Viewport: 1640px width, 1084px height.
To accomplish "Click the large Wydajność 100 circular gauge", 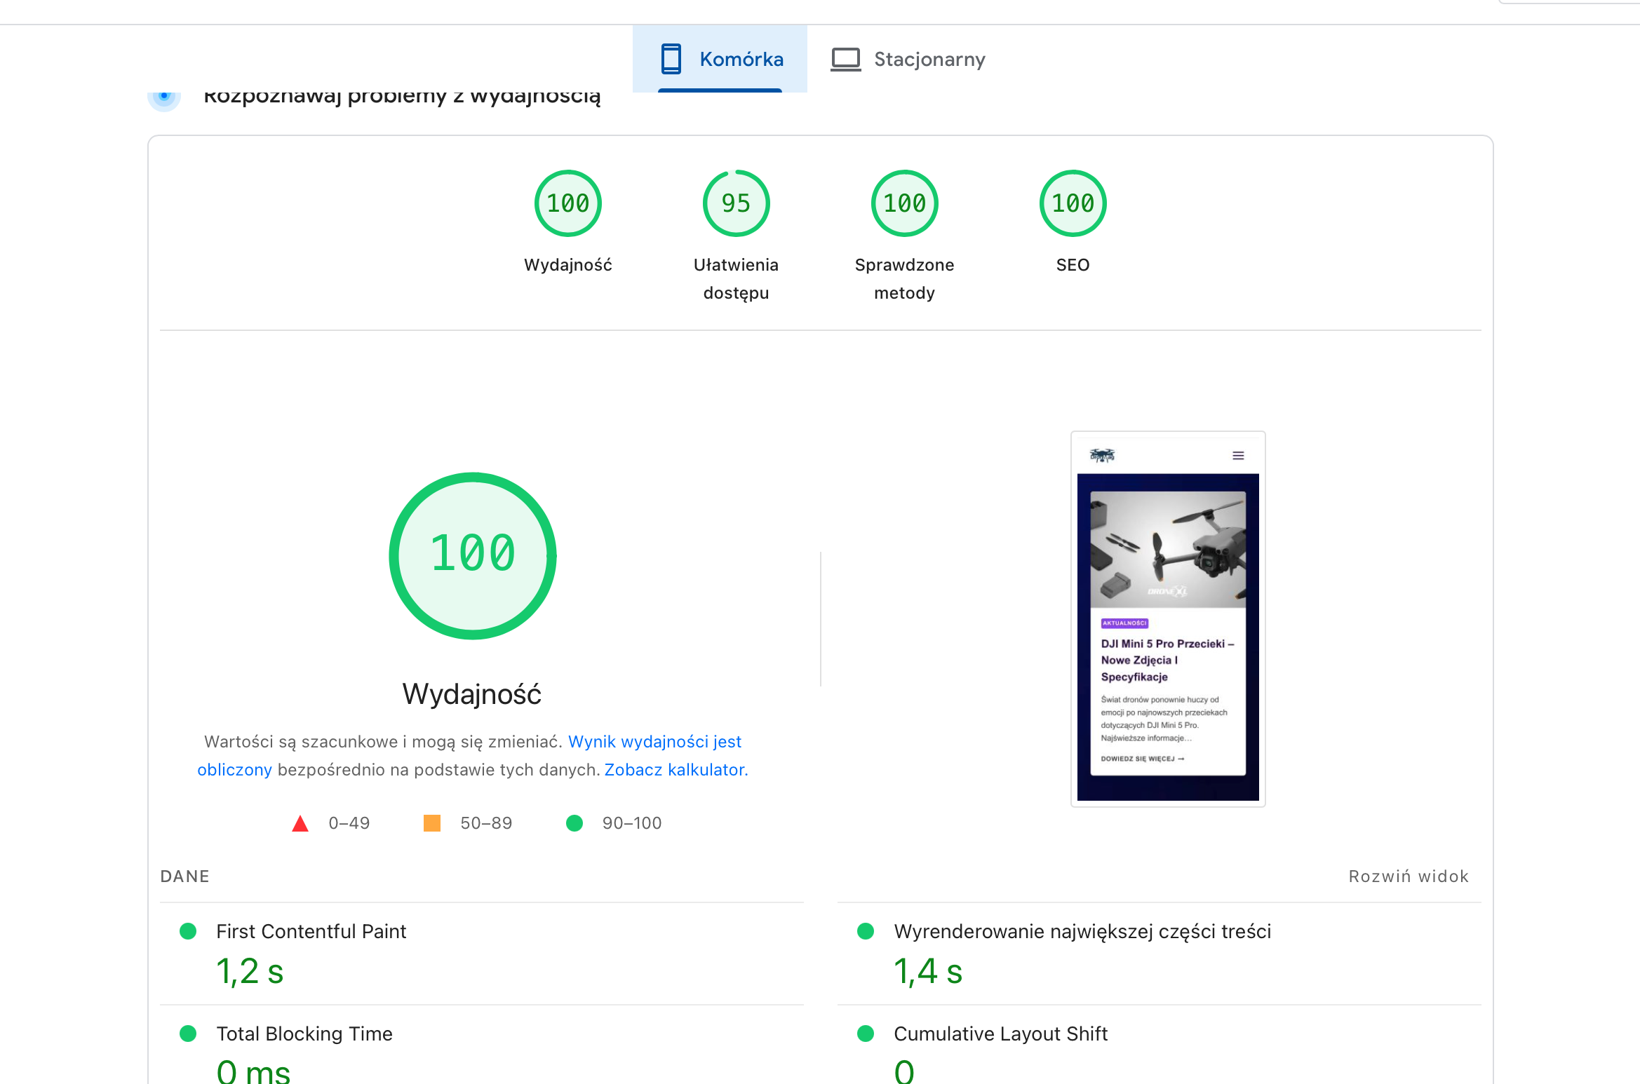I will click(473, 555).
